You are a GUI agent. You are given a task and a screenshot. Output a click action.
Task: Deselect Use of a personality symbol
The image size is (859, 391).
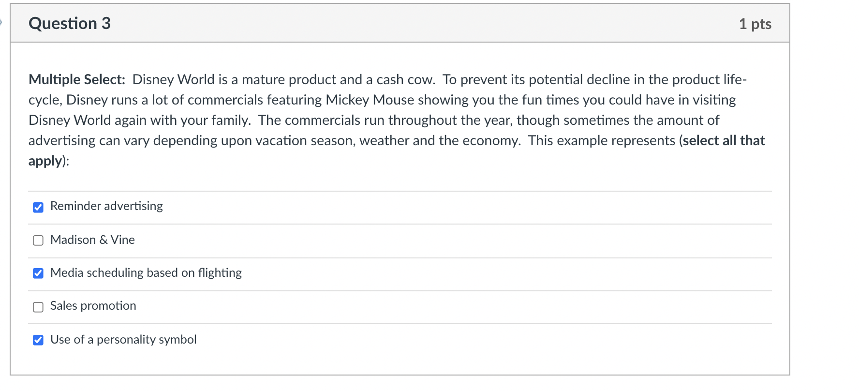(x=38, y=340)
